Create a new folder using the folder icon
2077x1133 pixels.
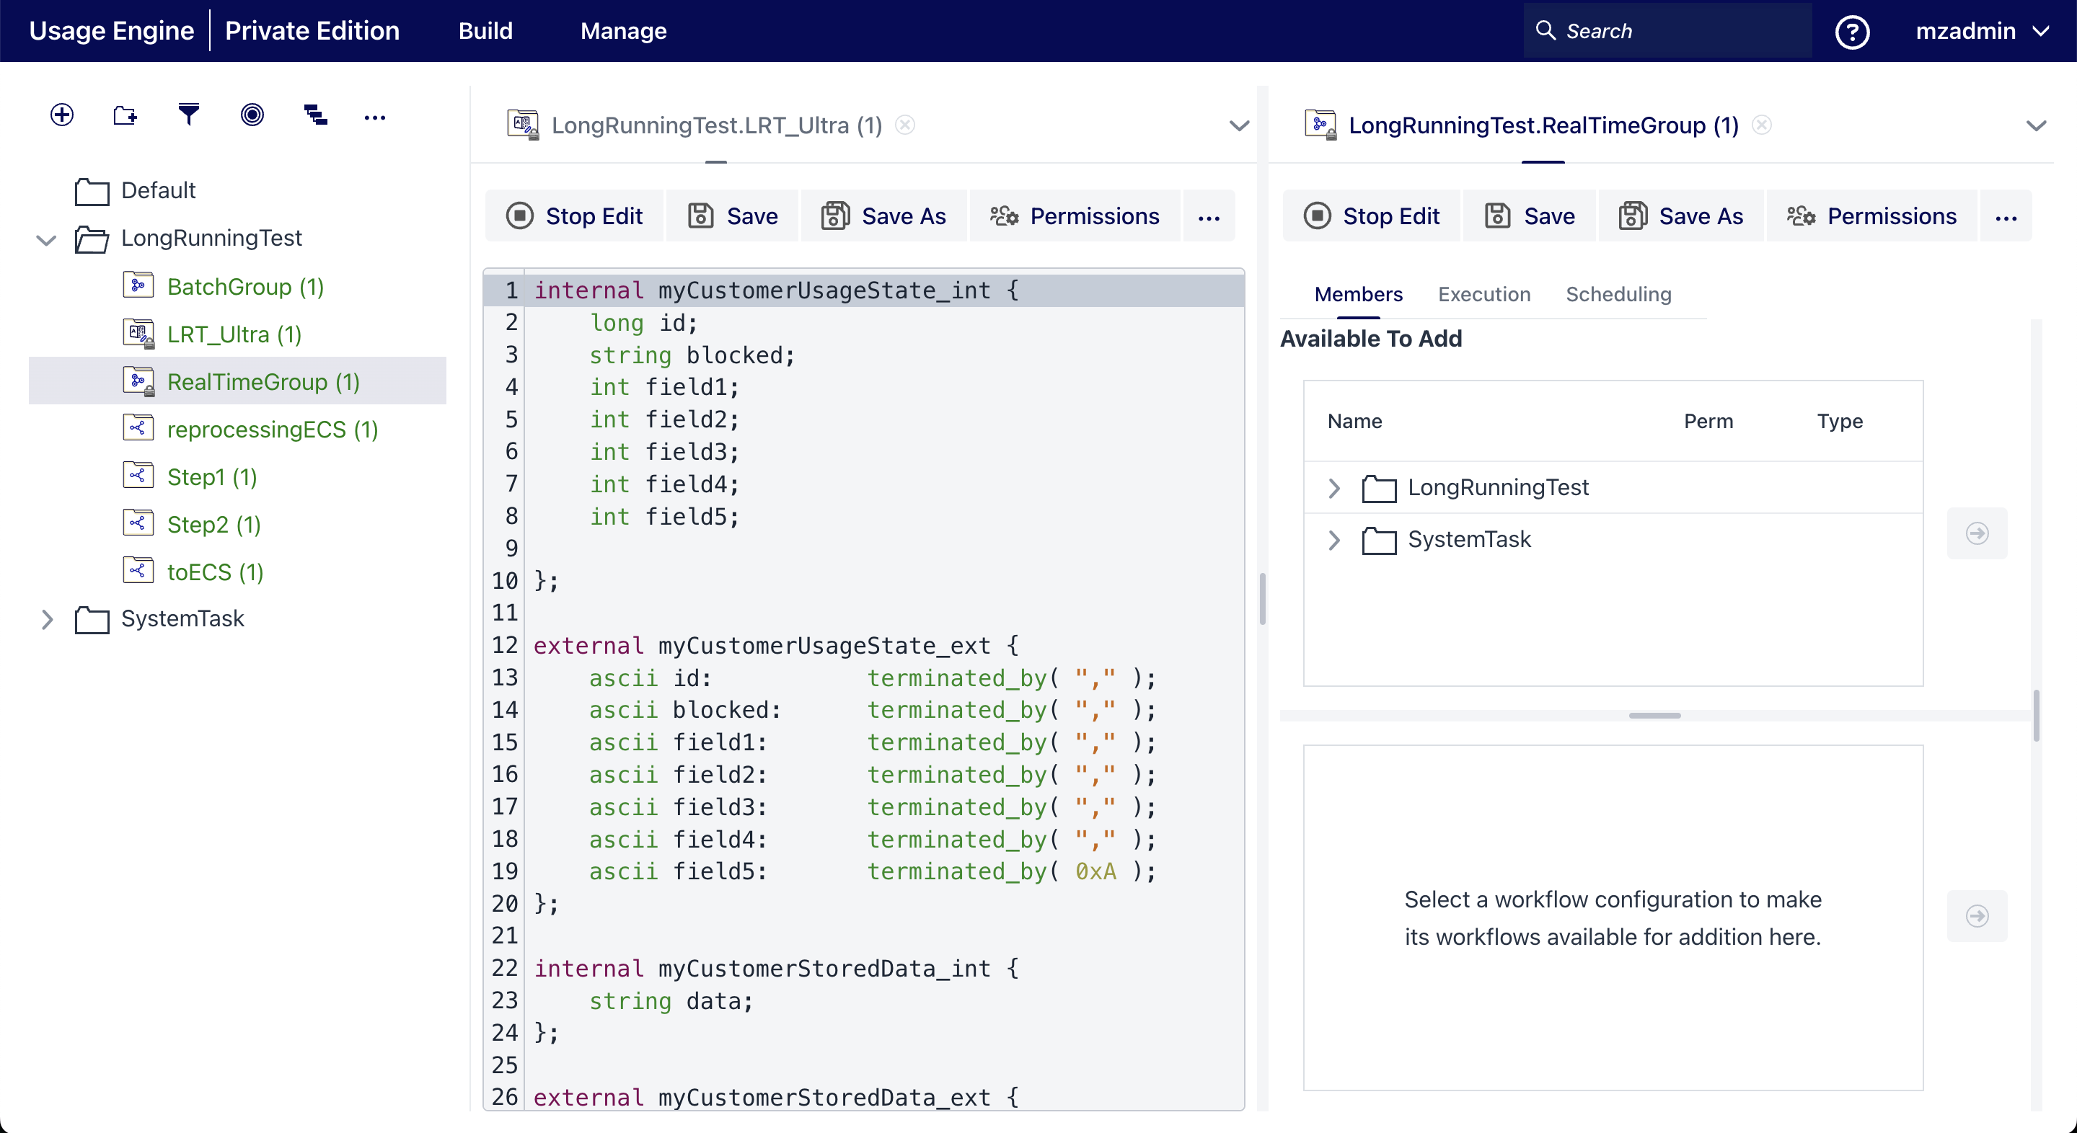(x=125, y=115)
